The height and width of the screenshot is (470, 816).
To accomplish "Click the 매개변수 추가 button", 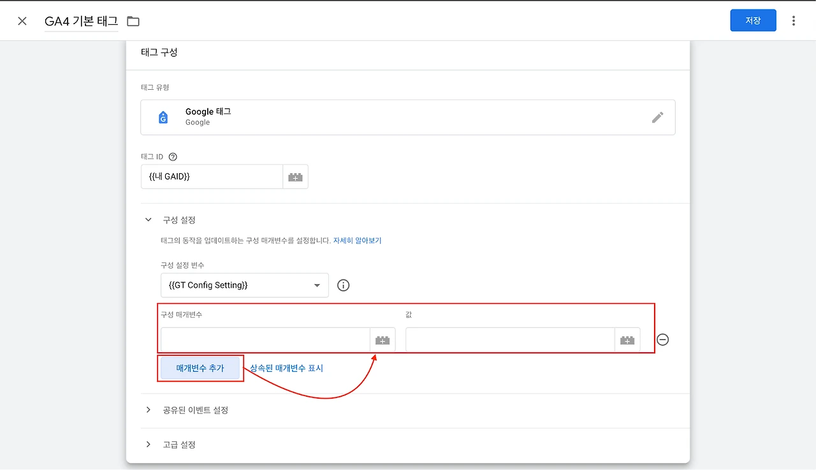I will [200, 368].
